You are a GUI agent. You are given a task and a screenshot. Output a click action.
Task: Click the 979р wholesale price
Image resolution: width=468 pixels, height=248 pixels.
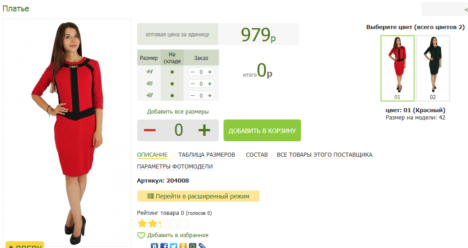[258, 35]
